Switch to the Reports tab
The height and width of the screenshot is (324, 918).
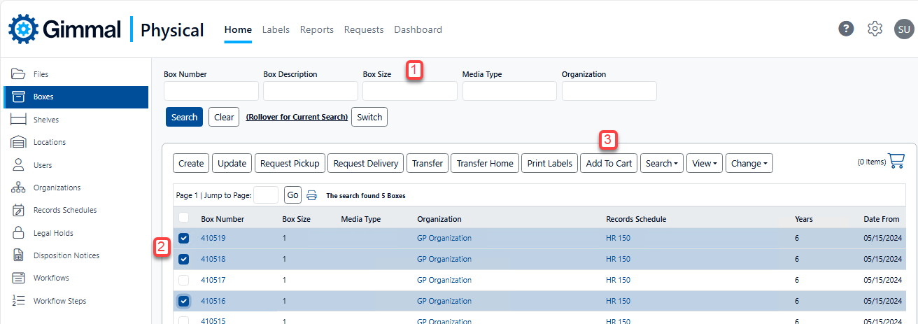(x=316, y=29)
